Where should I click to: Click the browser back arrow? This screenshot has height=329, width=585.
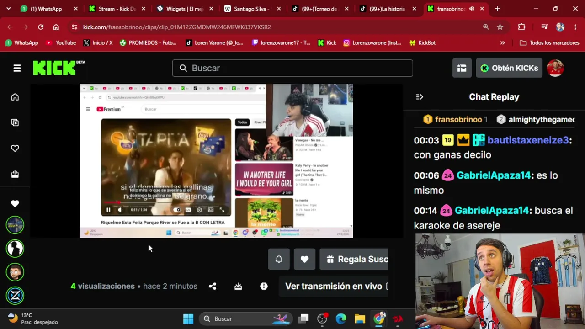(10, 27)
